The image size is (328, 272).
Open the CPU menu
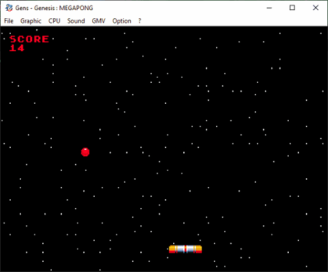(54, 21)
